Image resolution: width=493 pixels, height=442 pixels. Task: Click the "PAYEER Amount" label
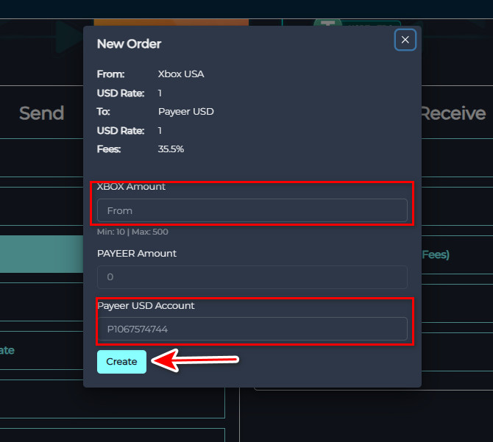(x=137, y=254)
